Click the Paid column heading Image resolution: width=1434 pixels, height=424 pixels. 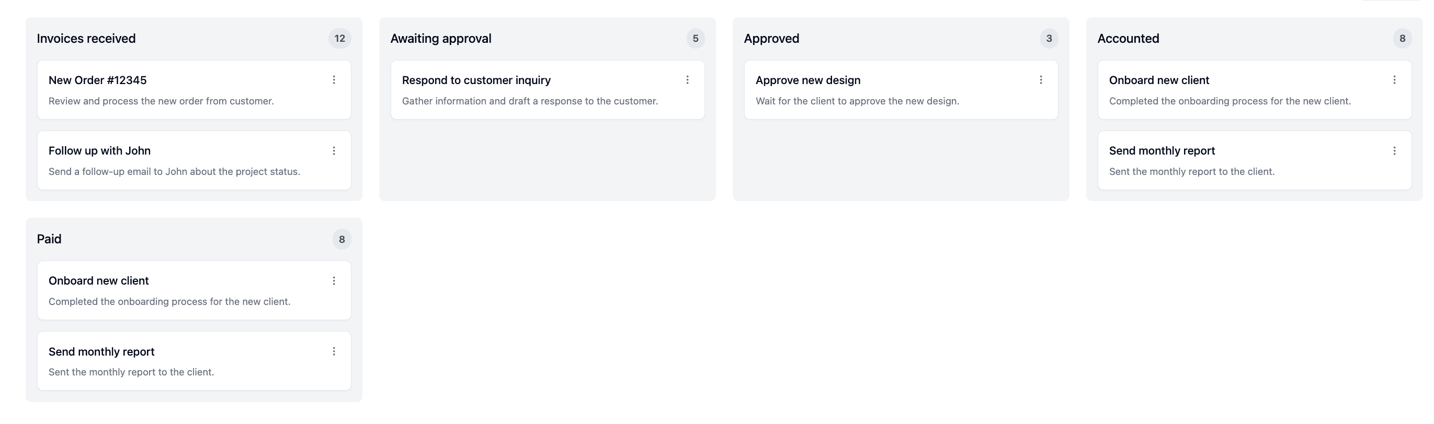(x=49, y=239)
